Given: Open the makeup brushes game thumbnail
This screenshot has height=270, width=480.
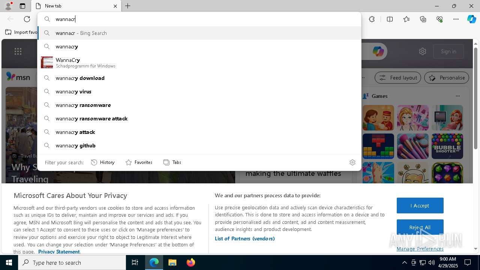Looking at the screenshot, I should click(x=413, y=146).
